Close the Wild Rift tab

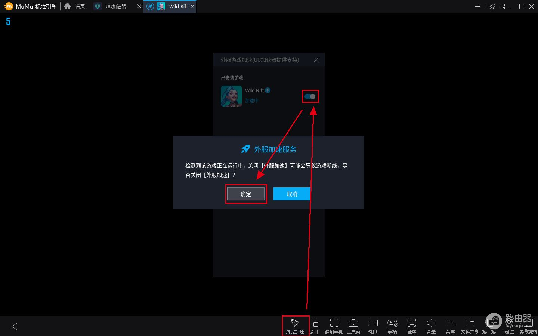tap(192, 6)
